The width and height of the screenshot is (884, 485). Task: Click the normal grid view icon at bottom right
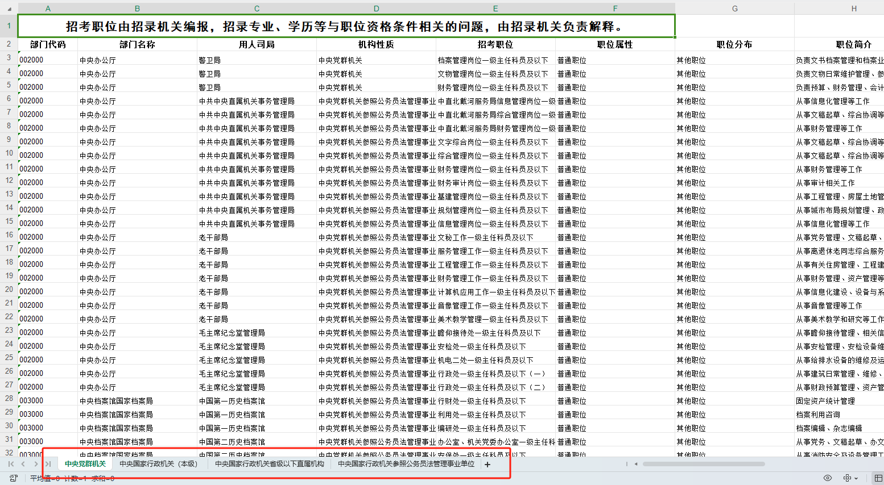point(878,478)
